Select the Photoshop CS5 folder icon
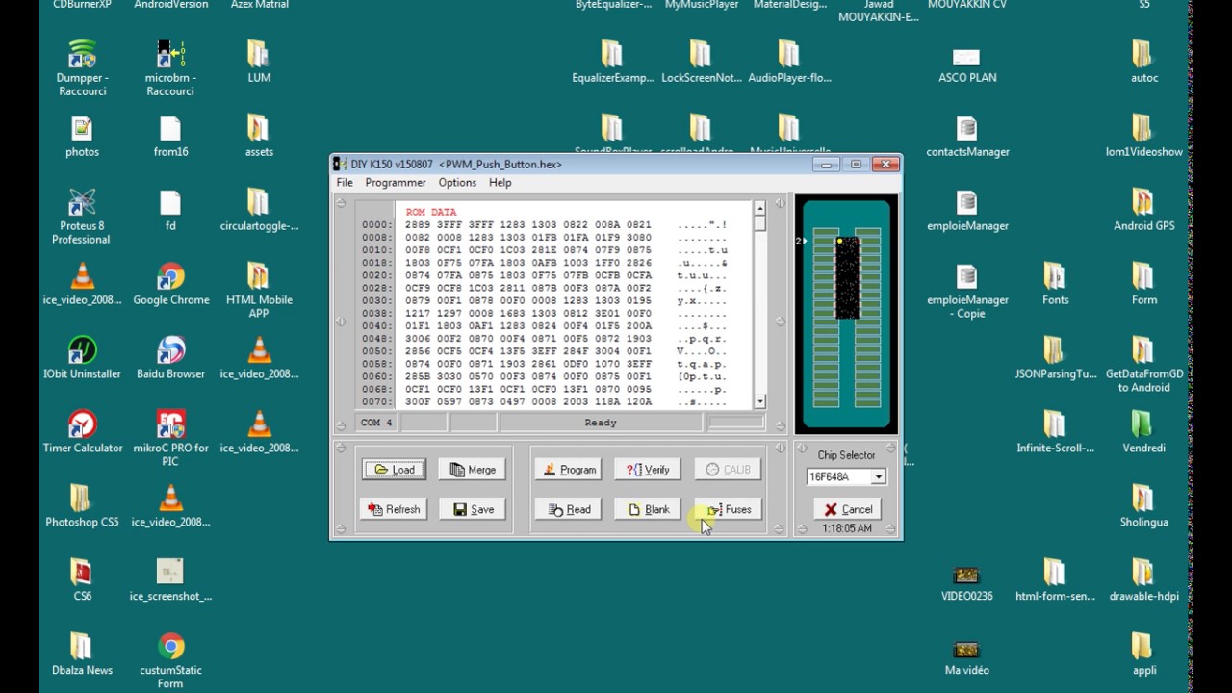Image resolution: width=1232 pixels, height=693 pixels. tap(82, 506)
